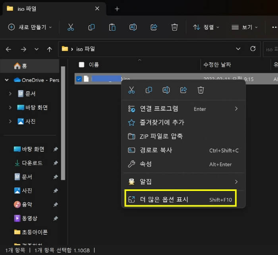Click the folder icon in address bar
Image resolution: width=278 pixels, height=255 pixels.
pyautogui.click(x=65, y=49)
